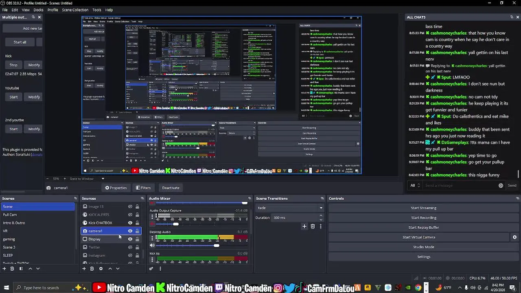
Task: Move the selected source down
Action: pyautogui.click(x=118, y=269)
